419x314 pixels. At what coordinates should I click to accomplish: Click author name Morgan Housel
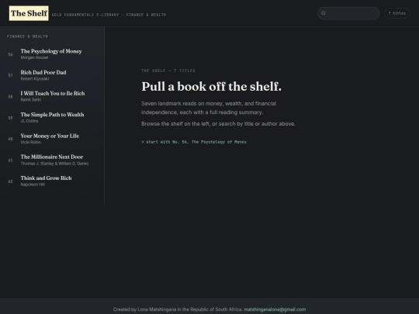34,57
